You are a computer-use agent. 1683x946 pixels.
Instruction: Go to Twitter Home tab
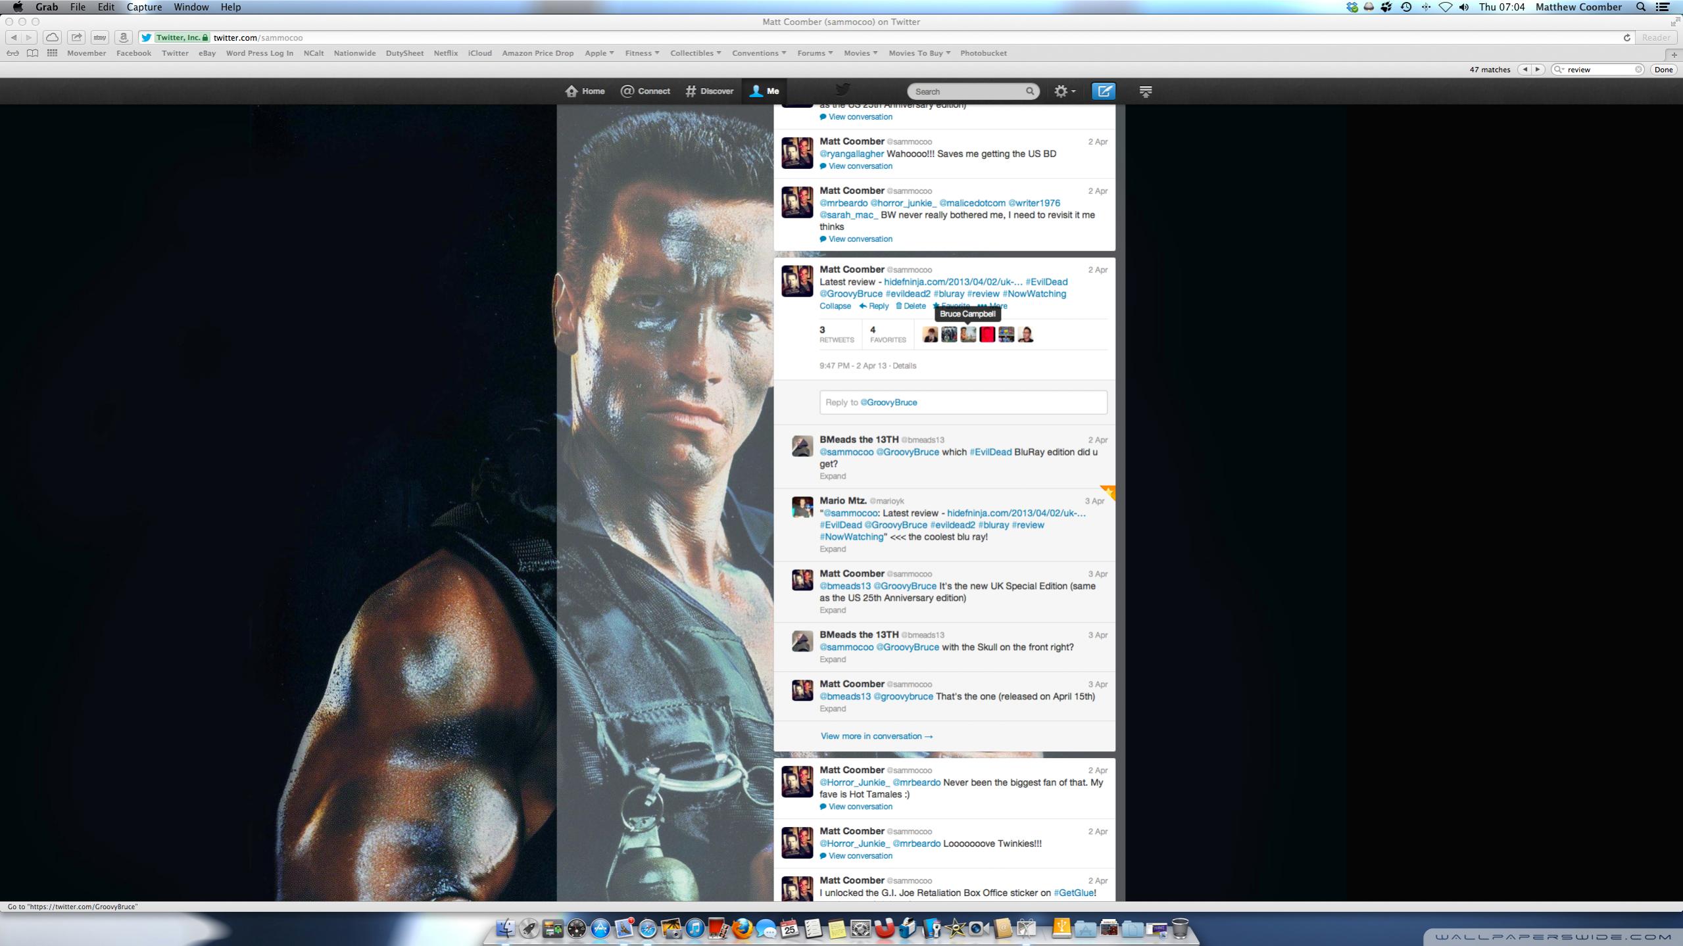coord(585,91)
